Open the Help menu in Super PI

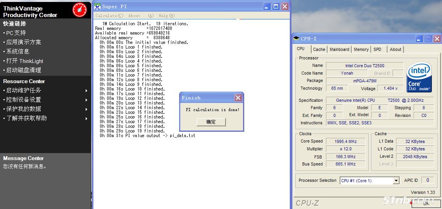pyautogui.click(x=166, y=16)
